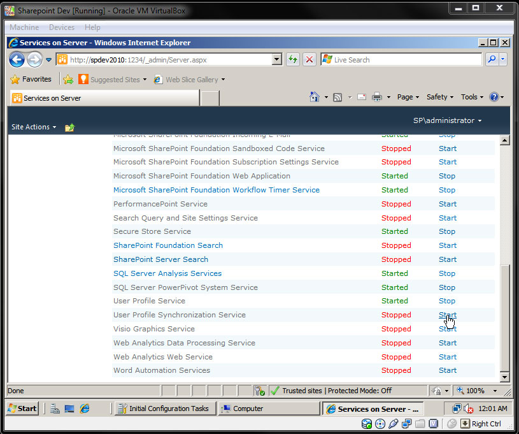This screenshot has height=434, width=519.
Task: Expand the Tools menu
Action: 472,97
